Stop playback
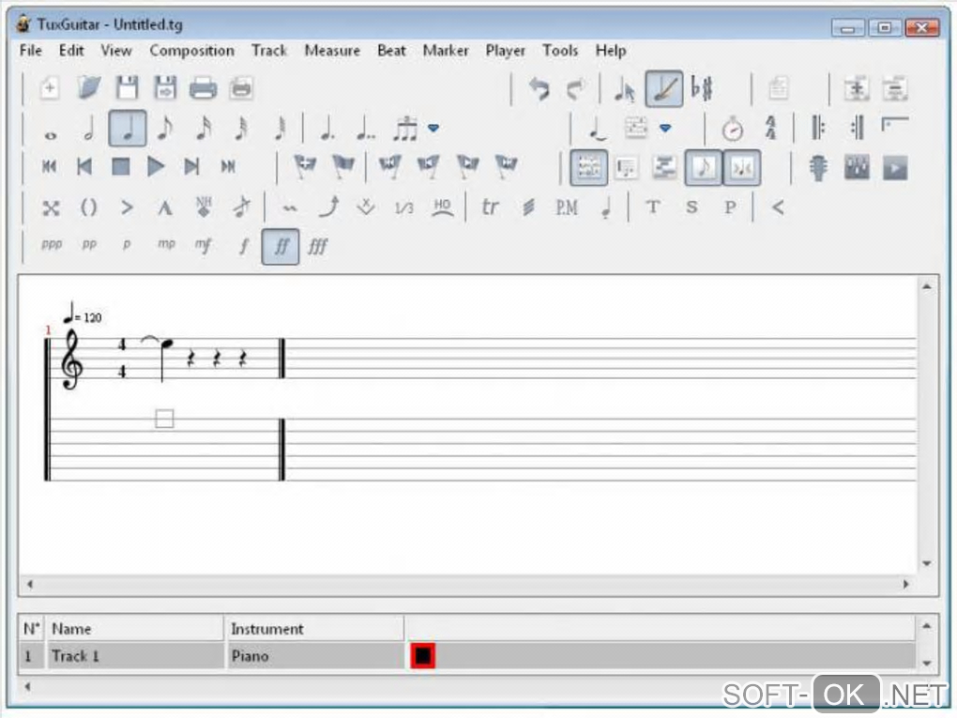 pos(121,166)
